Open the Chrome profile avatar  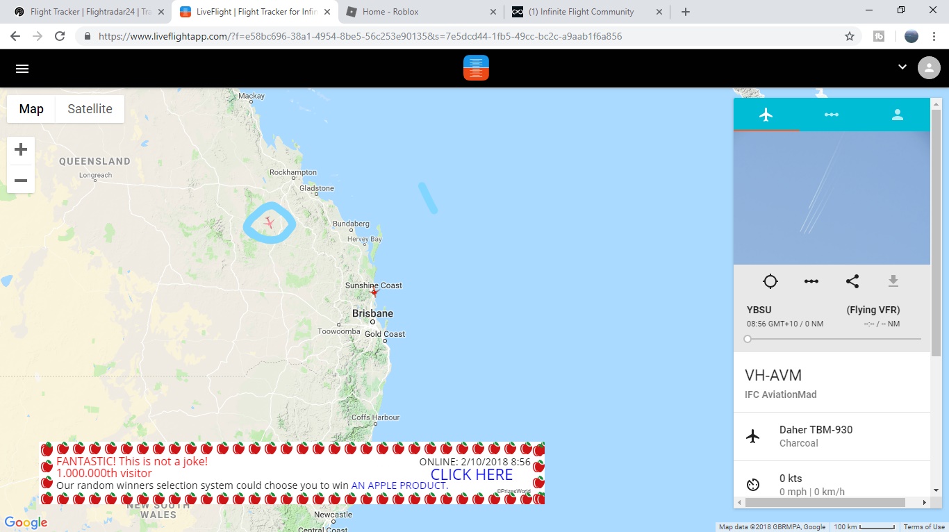click(911, 36)
